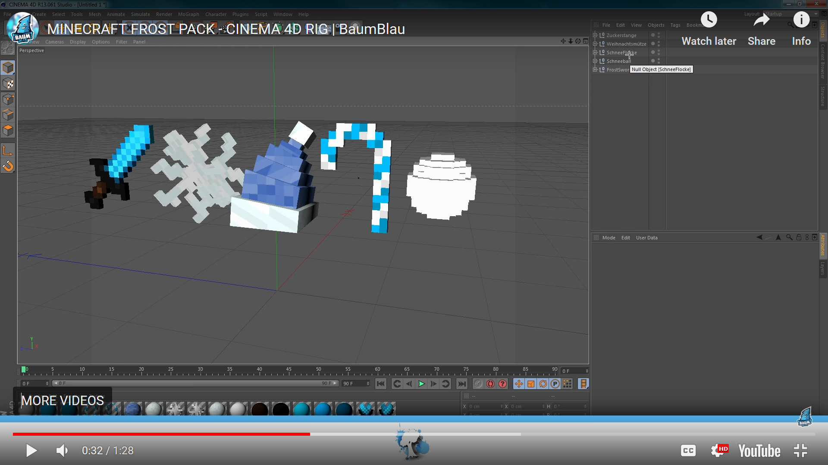The image size is (828, 465).
Task: Expand the SchneeFlocke object tree
Action: tap(595, 53)
